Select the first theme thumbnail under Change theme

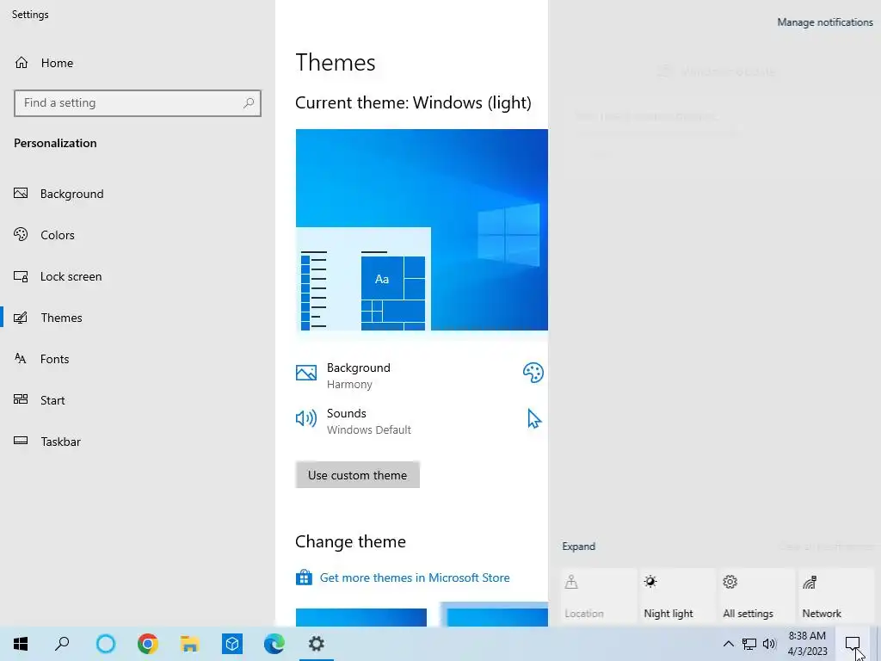[361, 617]
